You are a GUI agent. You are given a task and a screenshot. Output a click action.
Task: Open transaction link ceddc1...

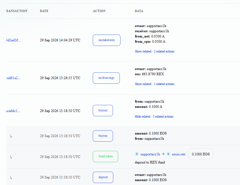(x=13, y=111)
